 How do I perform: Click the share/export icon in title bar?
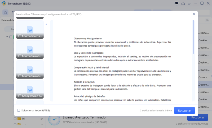(x=183, y=3)
